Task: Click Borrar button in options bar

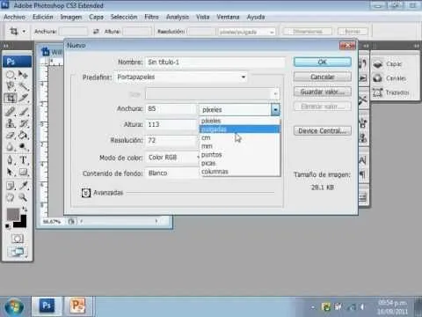Action: [353, 32]
